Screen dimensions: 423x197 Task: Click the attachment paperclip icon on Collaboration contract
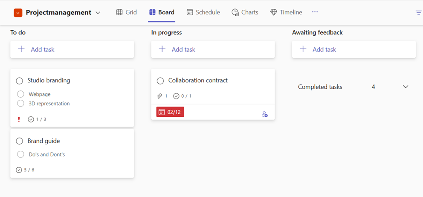tap(159, 96)
